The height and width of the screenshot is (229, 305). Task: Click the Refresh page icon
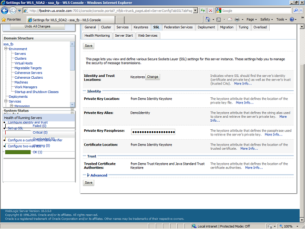203,10
